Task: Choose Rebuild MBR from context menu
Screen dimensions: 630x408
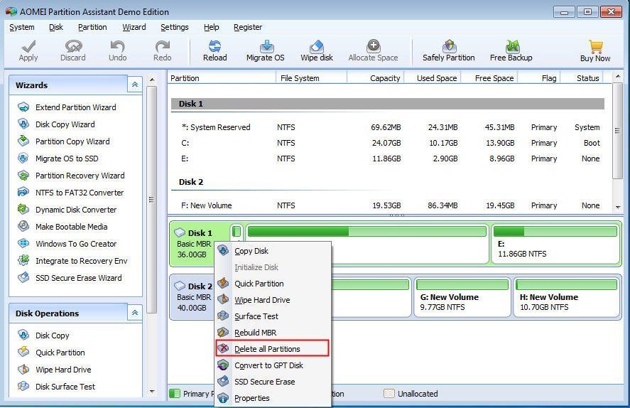Action: [x=273, y=333]
